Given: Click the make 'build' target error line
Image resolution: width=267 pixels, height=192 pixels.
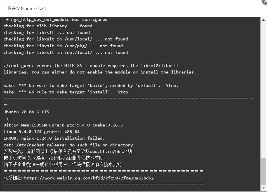Looking at the screenshot, I should tap(91, 85).
